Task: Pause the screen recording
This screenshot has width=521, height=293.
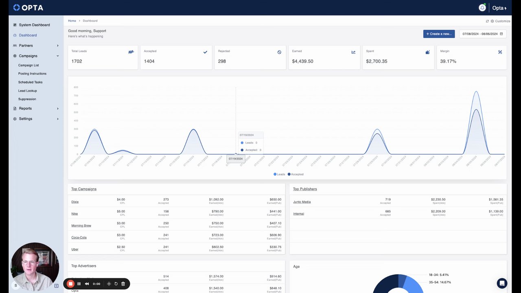Action: tap(79, 284)
